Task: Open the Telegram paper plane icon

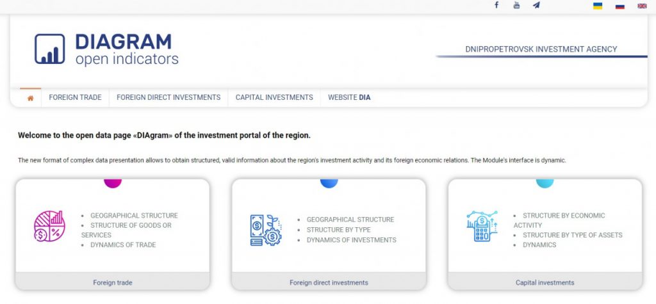Action: pyautogui.click(x=536, y=5)
